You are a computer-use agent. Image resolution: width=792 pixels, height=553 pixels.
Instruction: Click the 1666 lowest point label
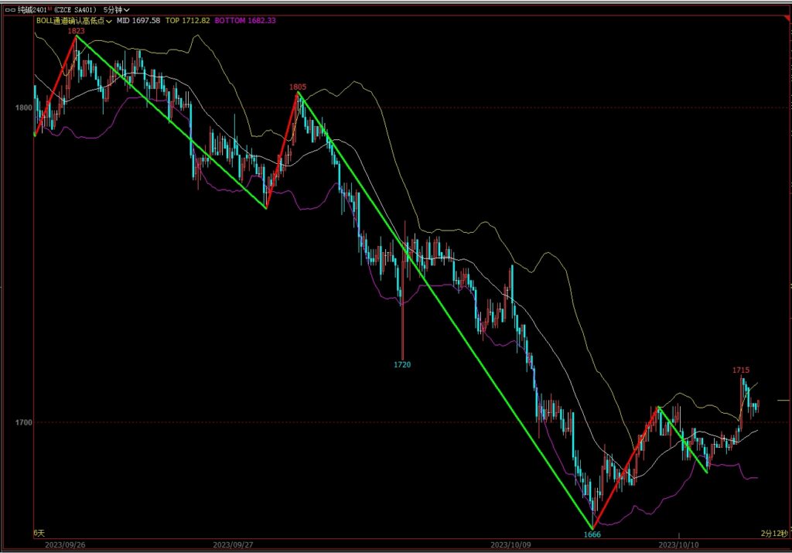(592, 534)
